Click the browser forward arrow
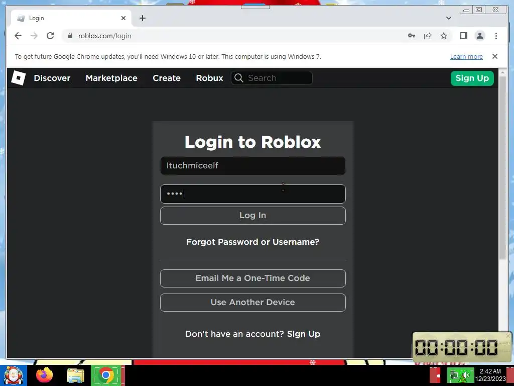The height and width of the screenshot is (386, 514). (34, 36)
